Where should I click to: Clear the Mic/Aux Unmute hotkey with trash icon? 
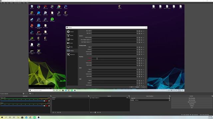pyautogui.click(x=139, y=61)
